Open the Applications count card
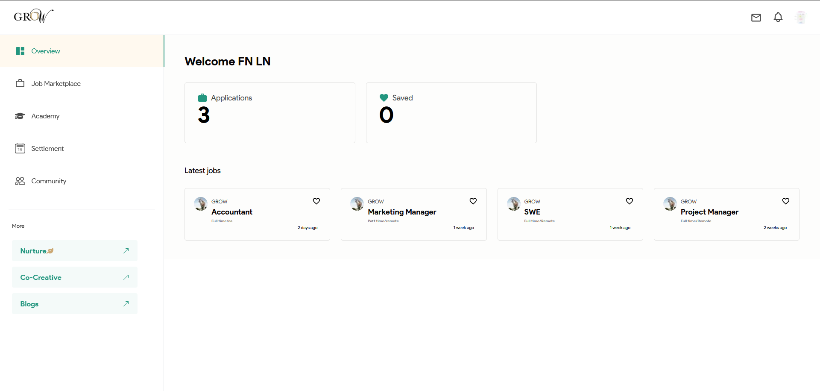The width and height of the screenshot is (820, 391). [270, 113]
